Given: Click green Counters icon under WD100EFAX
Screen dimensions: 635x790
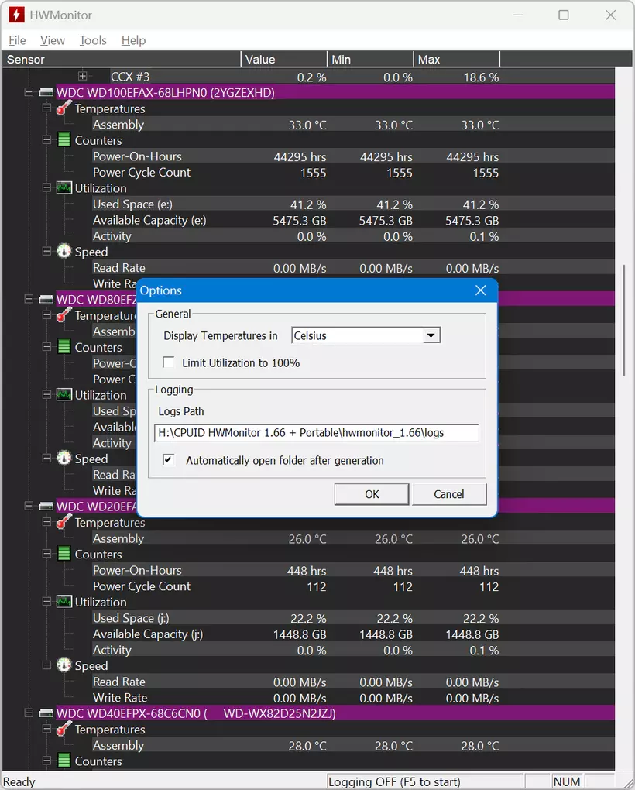Looking at the screenshot, I should pos(64,140).
